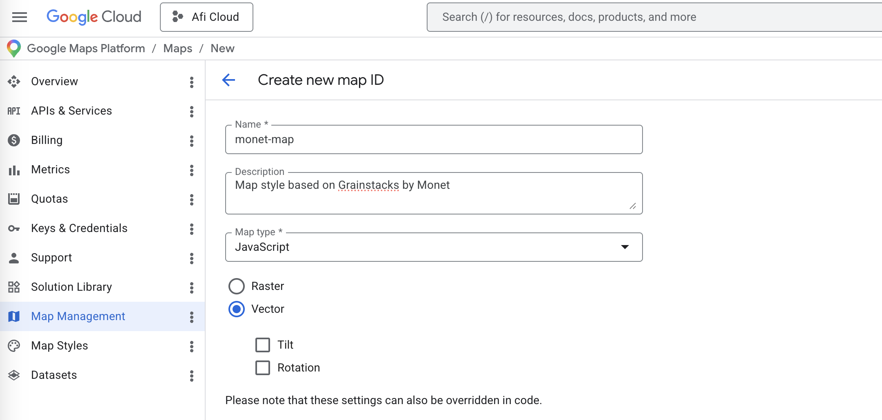Open Keys & Credentials more options
Image resolution: width=882 pixels, height=420 pixels.
point(191,229)
